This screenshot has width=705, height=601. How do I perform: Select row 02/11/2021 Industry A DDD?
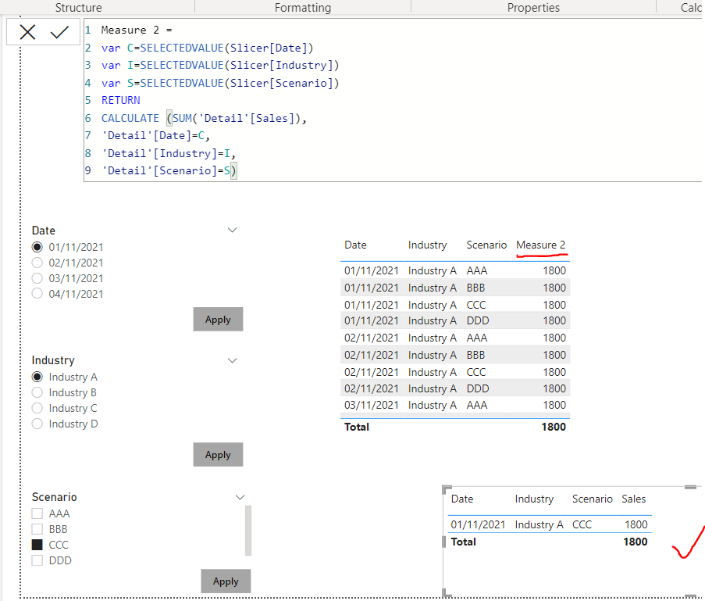pyautogui.click(x=455, y=388)
